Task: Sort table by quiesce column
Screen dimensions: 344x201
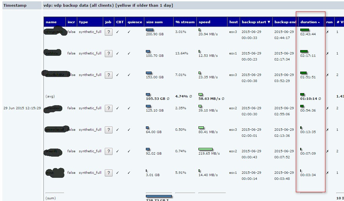Action: pyautogui.click(x=135, y=22)
